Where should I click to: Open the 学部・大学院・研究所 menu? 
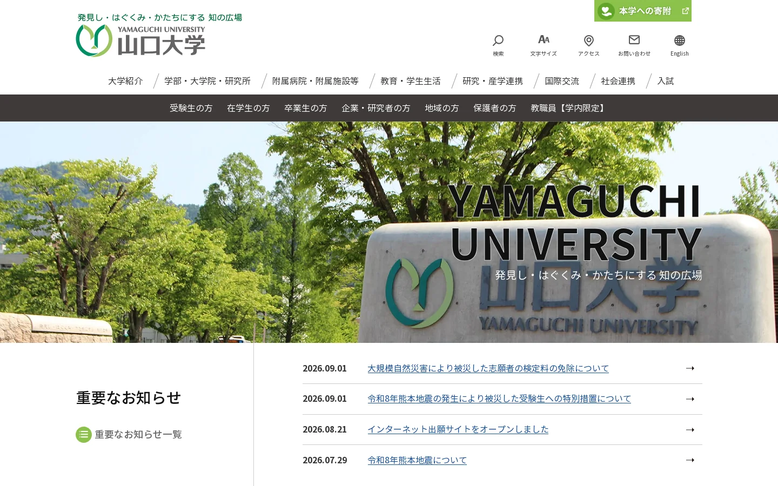coord(207,81)
